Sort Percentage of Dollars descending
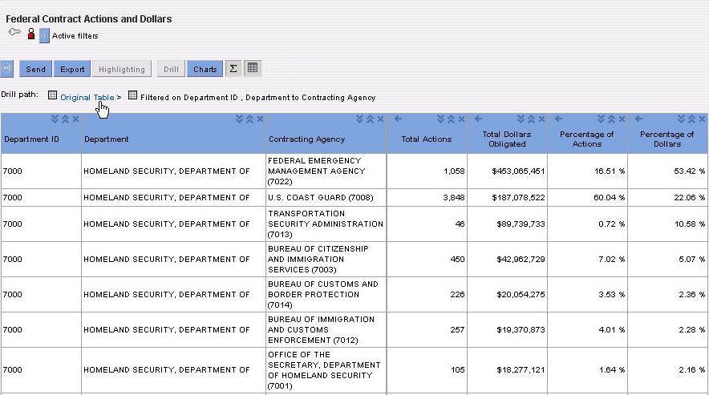Screen dimensions: 709x395 (682, 119)
